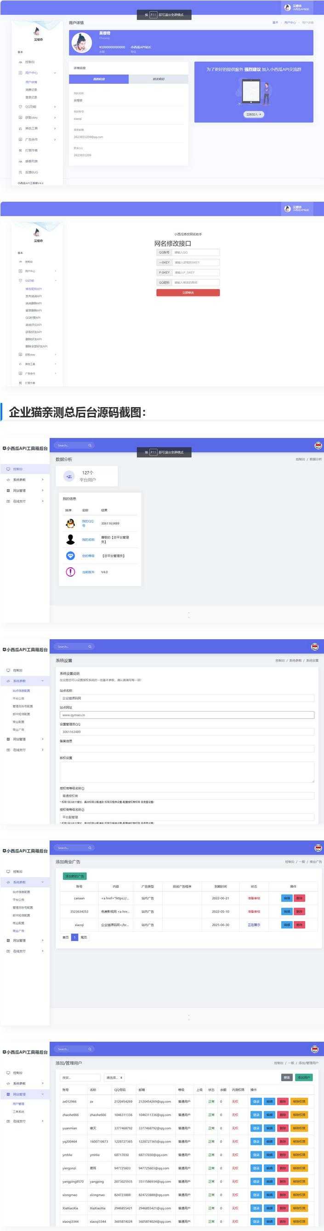Click the 反馈BUG icon in the sidebar
Image resolution: width=324 pixels, height=1231 pixels.
21,172
